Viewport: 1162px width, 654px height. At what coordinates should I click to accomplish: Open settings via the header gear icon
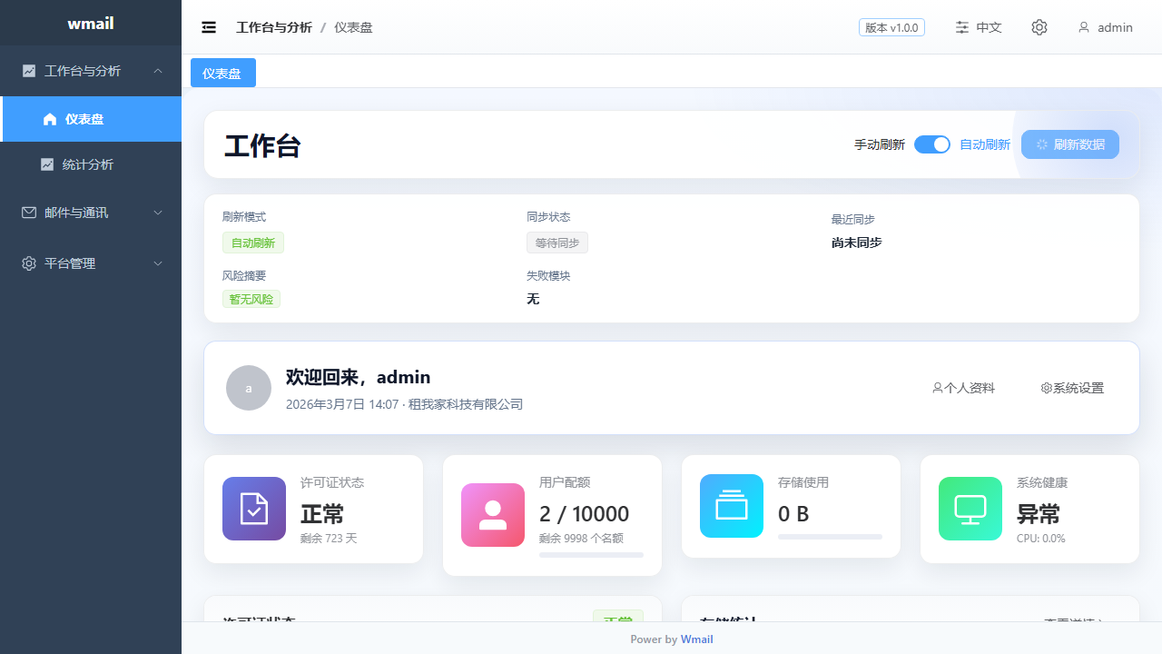point(1039,27)
